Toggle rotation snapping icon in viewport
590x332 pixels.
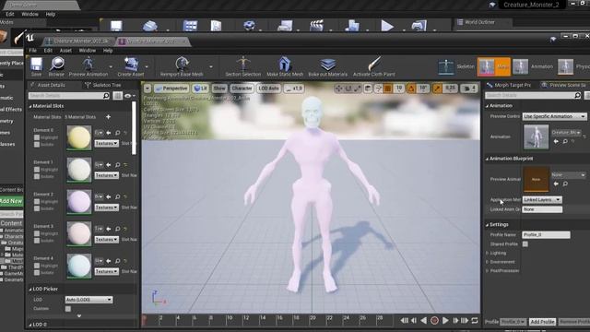(x=411, y=89)
